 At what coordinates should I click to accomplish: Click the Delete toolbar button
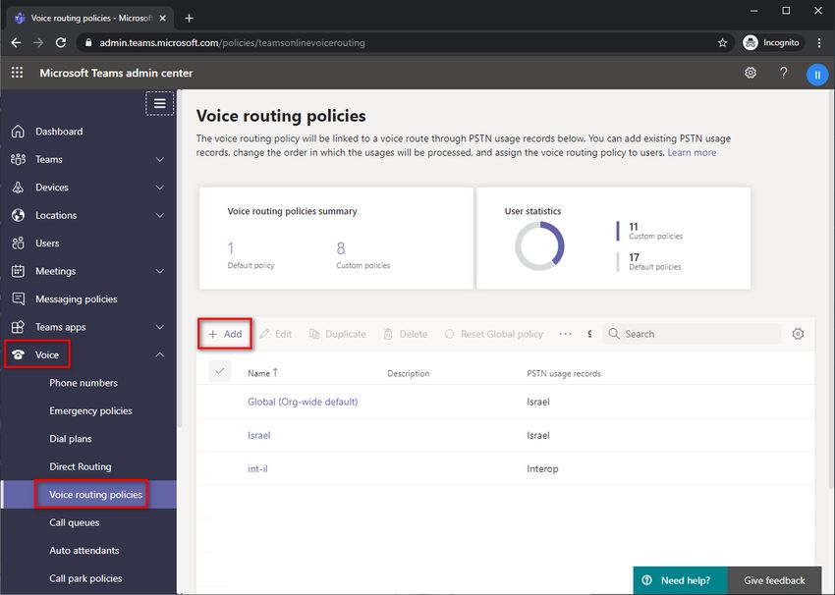pyautogui.click(x=406, y=334)
